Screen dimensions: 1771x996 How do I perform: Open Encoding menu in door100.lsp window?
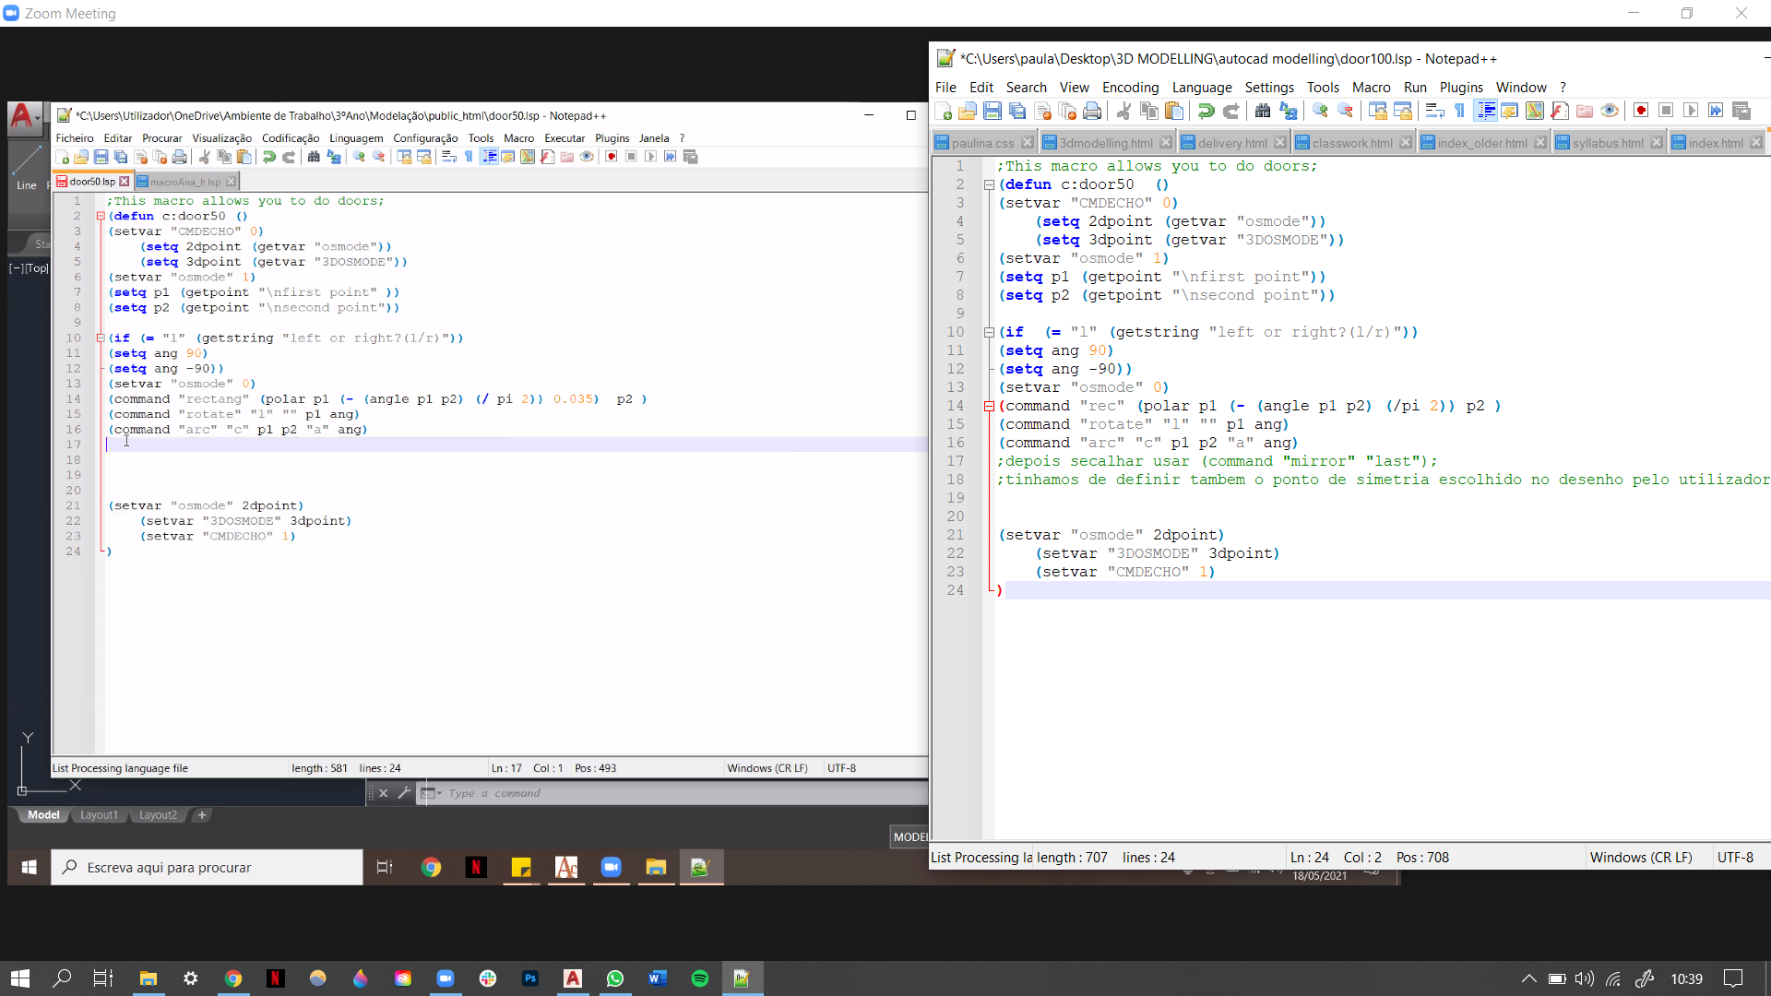[x=1130, y=88]
